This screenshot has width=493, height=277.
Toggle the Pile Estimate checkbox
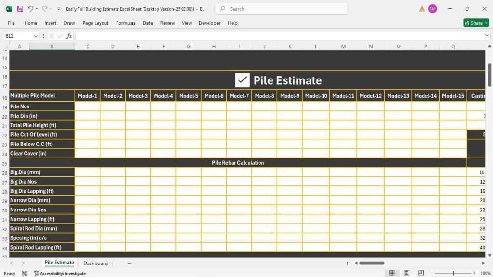point(243,80)
